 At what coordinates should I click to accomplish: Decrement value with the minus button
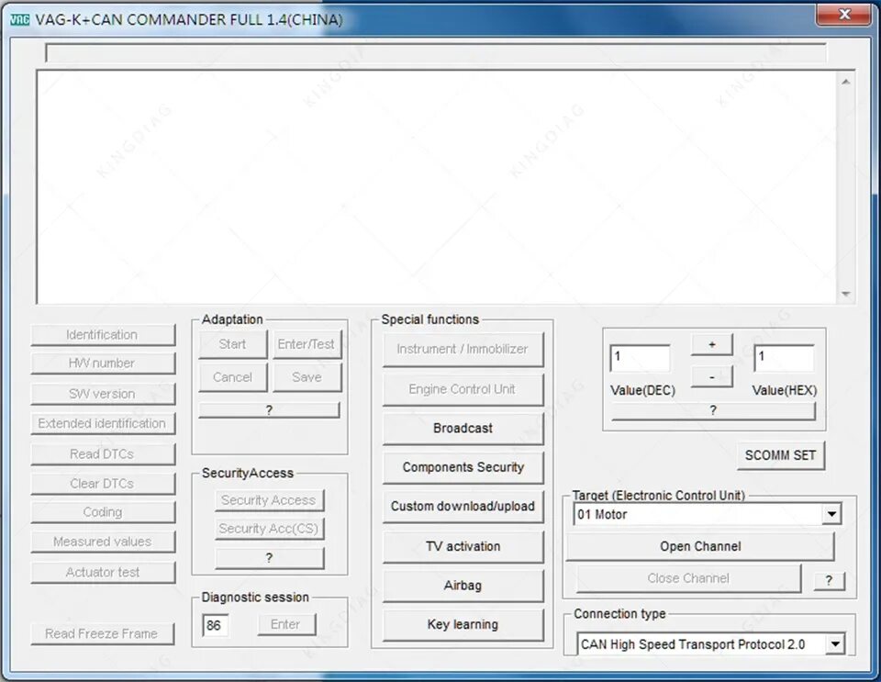point(712,377)
